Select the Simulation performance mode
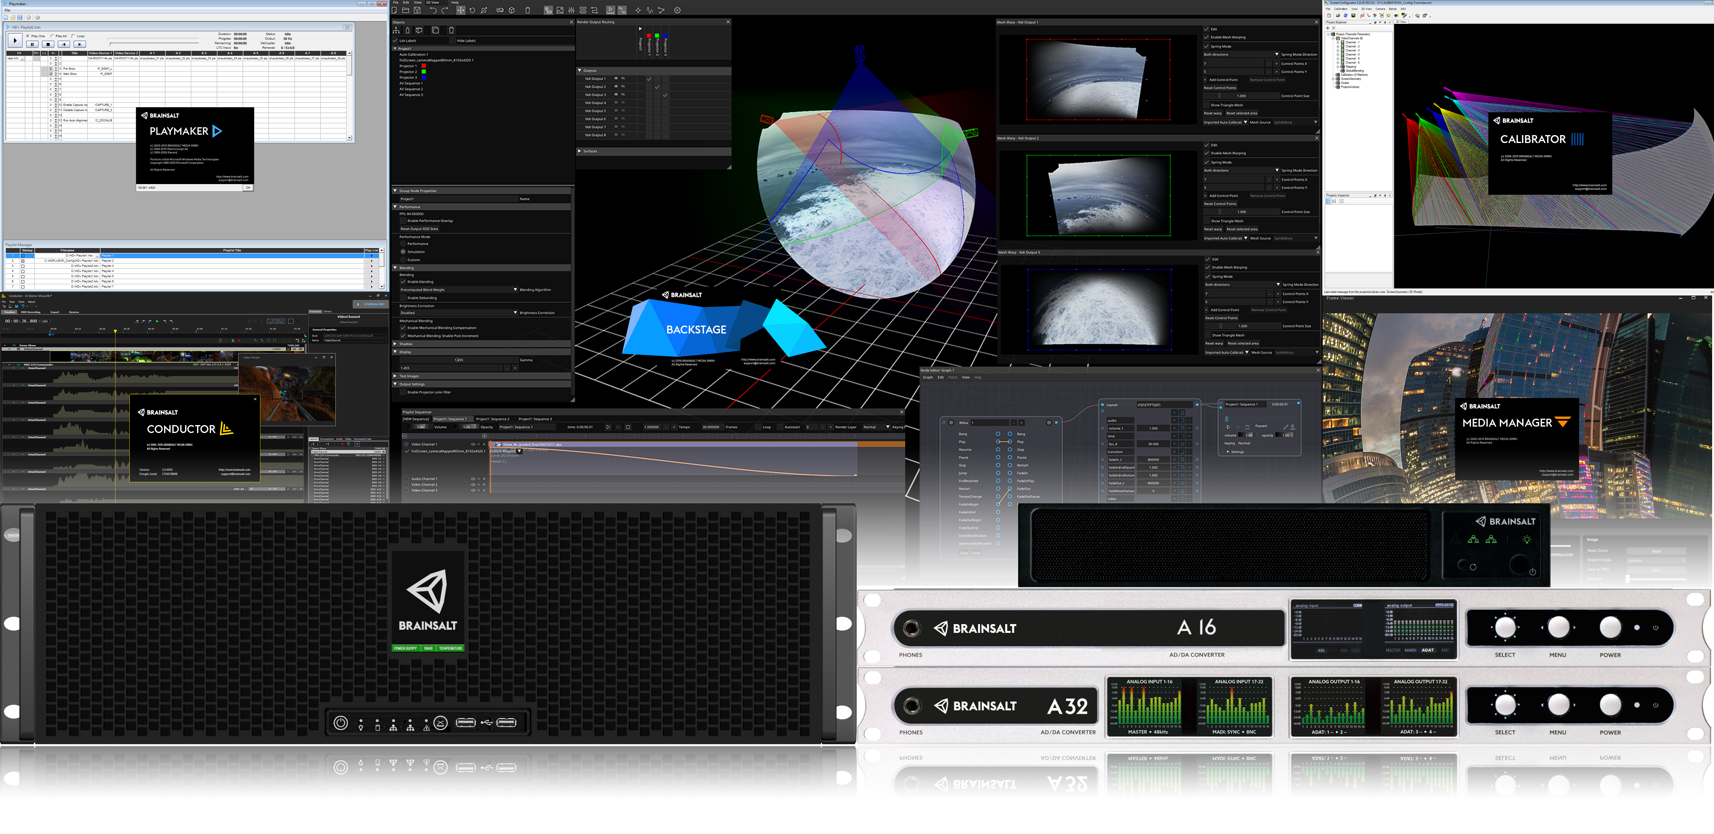 [x=403, y=252]
